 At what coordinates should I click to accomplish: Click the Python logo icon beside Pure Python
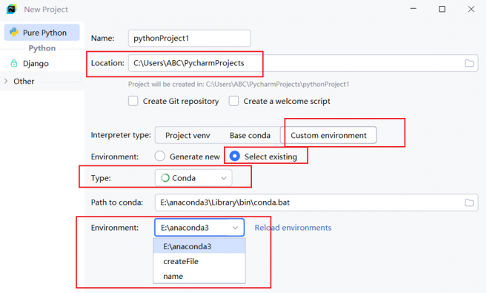[14, 32]
